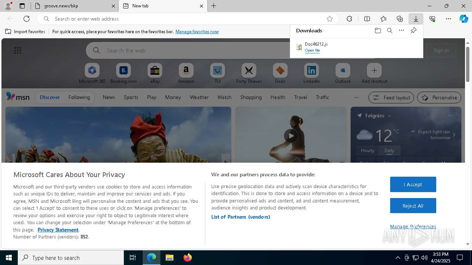This screenshot has width=472, height=265.
Task: Open the TUI shortcut
Action: coord(218,74)
